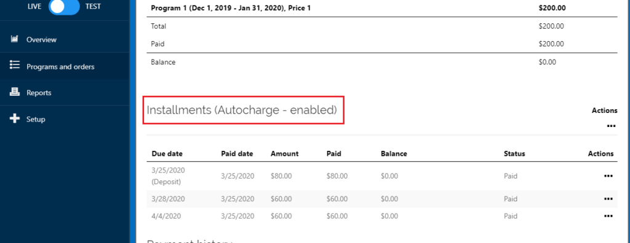This screenshot has width=630, height=243.
Task: Open actions menu for 4/4/2020 installment
Action: pos(608,216)
